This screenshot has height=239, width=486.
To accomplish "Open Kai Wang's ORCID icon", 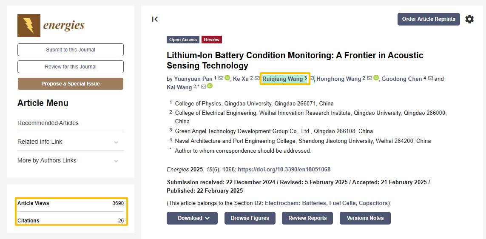I will pyautogui.click(x=210, y=86).
